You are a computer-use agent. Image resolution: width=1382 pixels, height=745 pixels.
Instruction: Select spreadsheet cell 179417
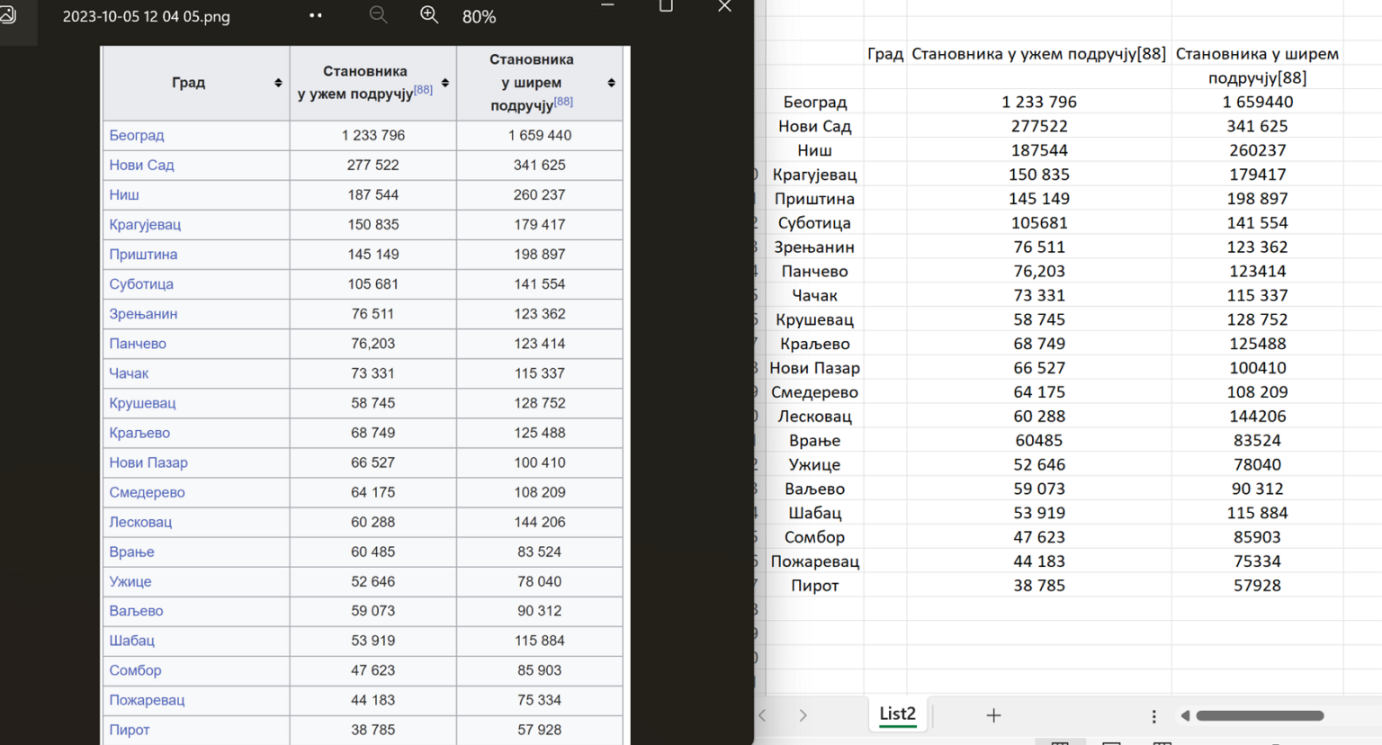(1257, 175)
